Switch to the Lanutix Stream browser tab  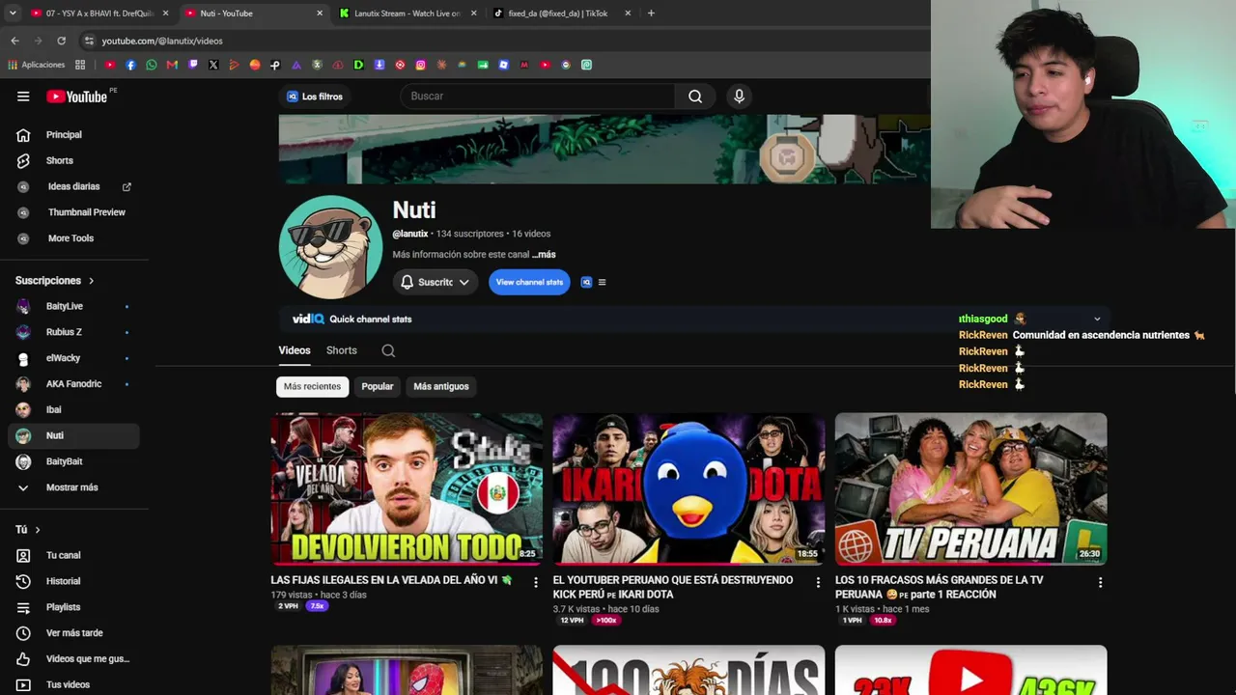408,14
